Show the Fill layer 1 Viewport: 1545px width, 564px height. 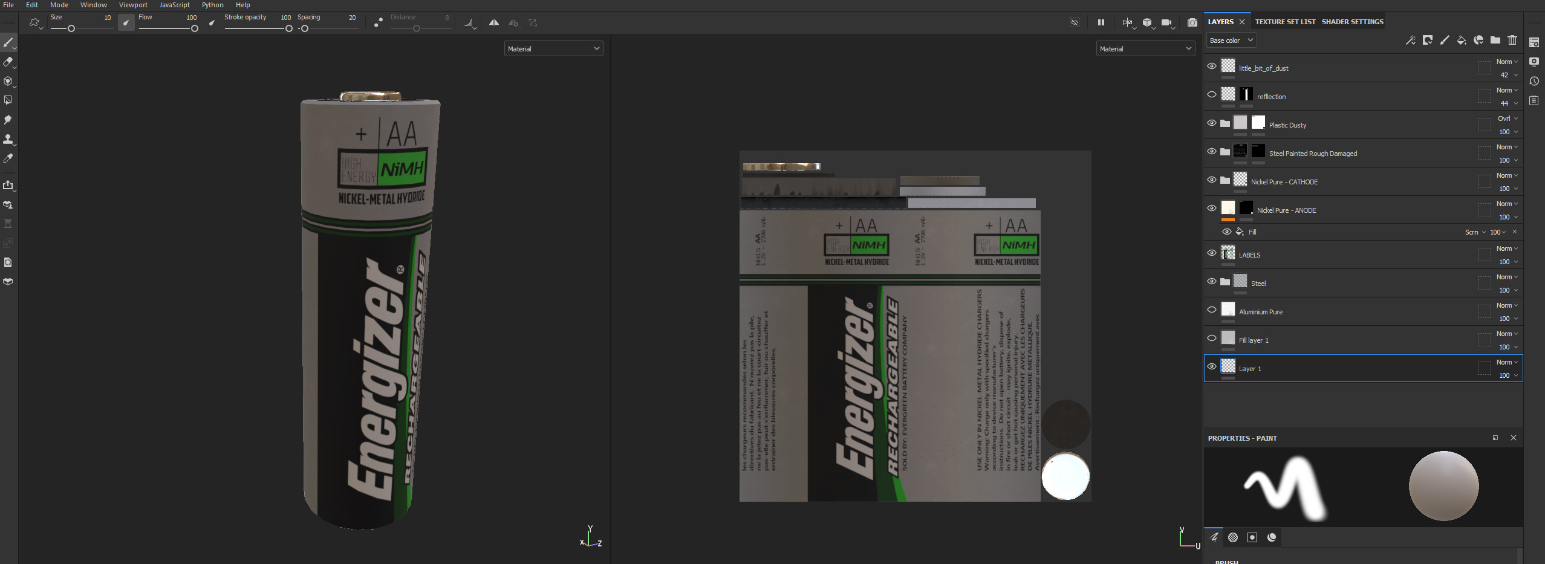pos(1212,338)
